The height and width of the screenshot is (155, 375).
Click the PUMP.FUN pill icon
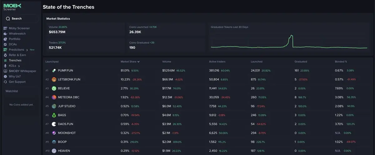pyautogui.click(x=54, y=70)
